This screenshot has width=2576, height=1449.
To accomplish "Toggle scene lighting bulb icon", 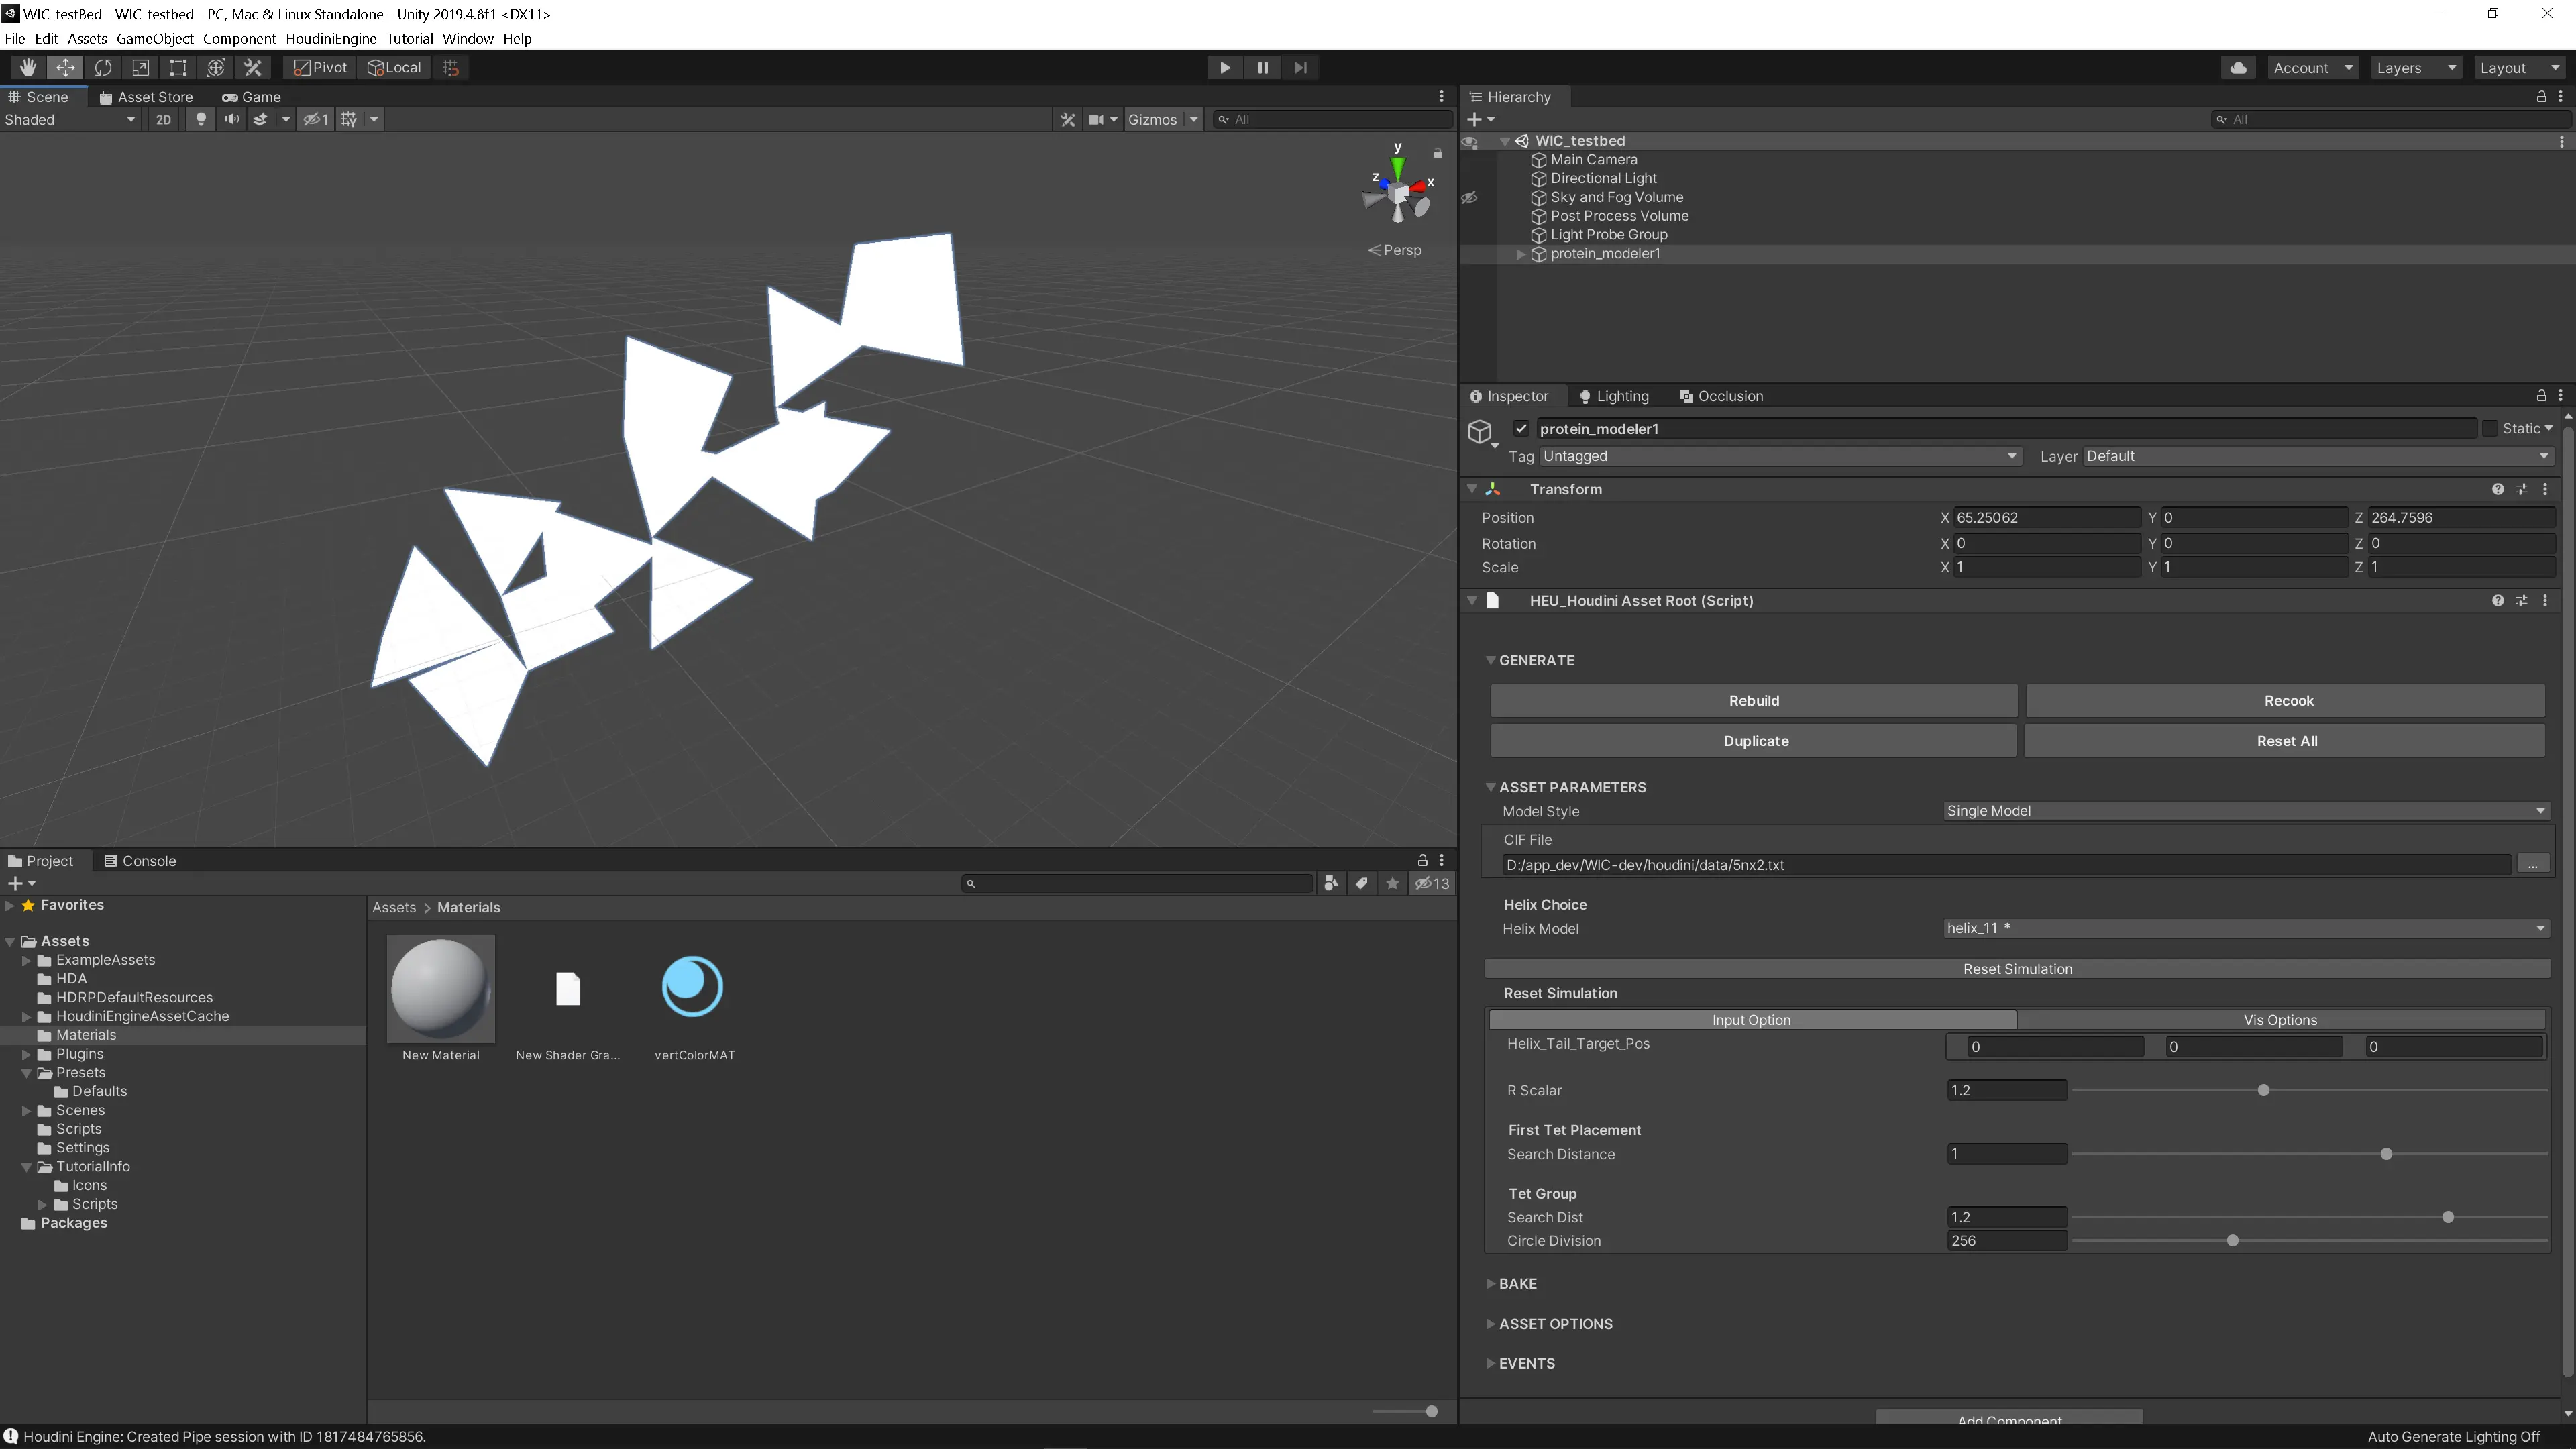I will point(201,119).
